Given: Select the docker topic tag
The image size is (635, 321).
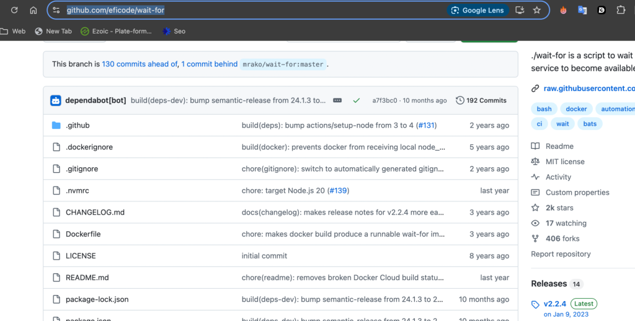Looking at the screenshot, I should point(576,109).
